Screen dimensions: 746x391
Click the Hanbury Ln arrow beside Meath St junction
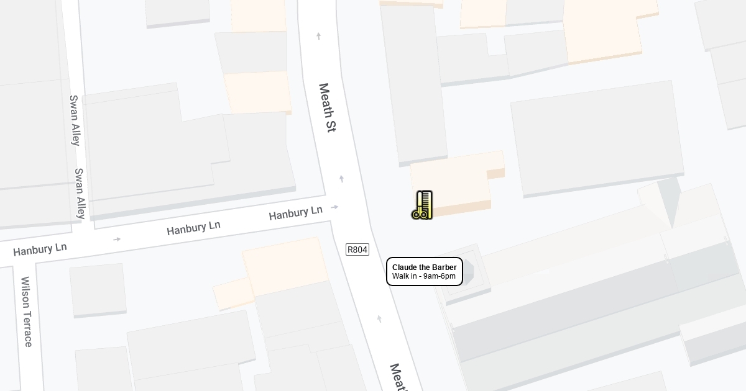[334, 207]
